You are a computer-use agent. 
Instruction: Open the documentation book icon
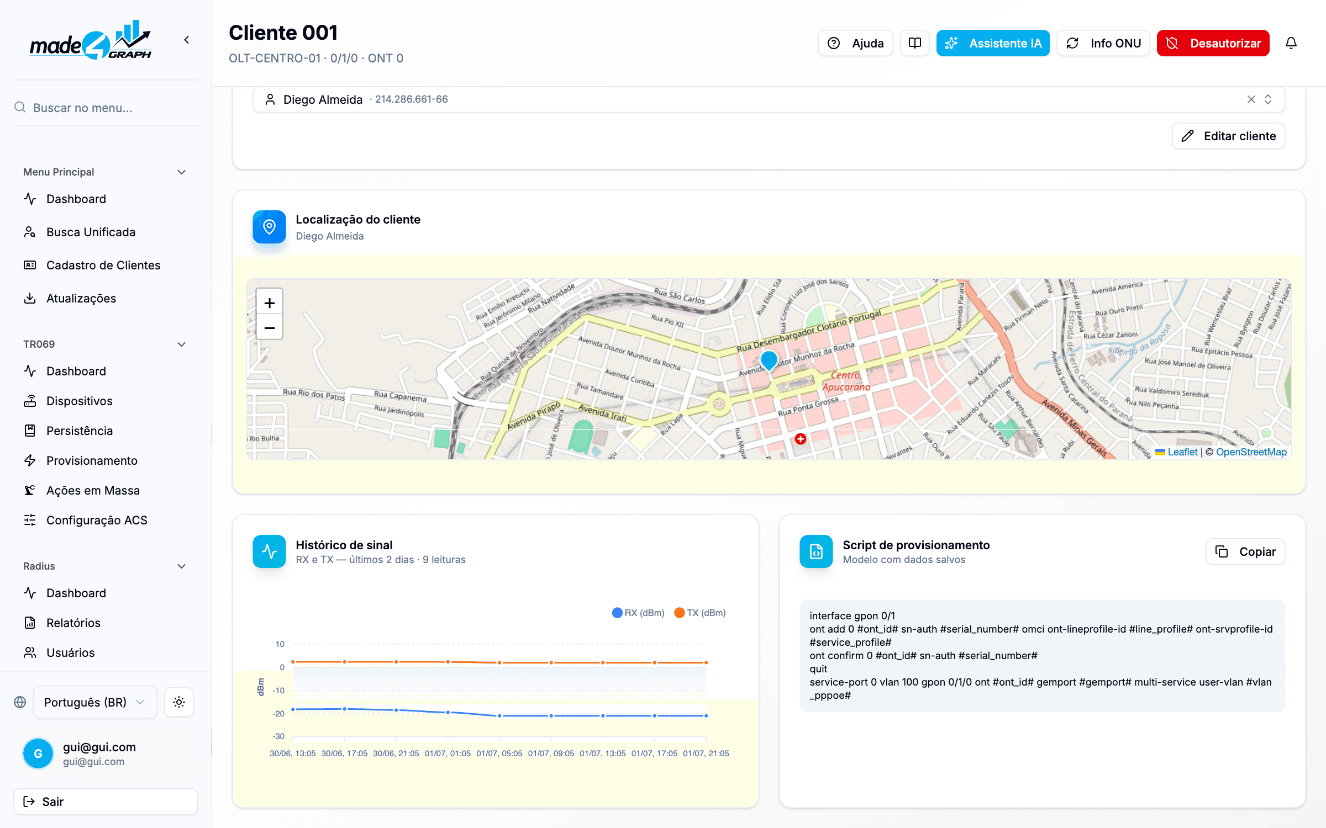point(915,43)
